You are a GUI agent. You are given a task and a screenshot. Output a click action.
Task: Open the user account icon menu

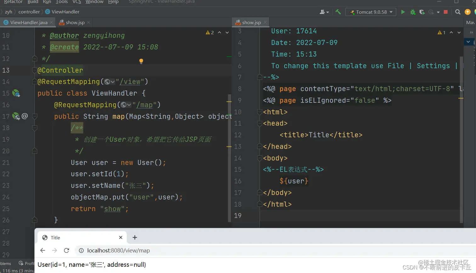[324, 12]
